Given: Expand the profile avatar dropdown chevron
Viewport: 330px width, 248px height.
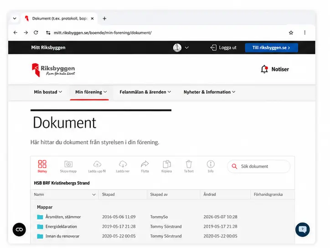Looking at the screenshot, I should [187, 47].
